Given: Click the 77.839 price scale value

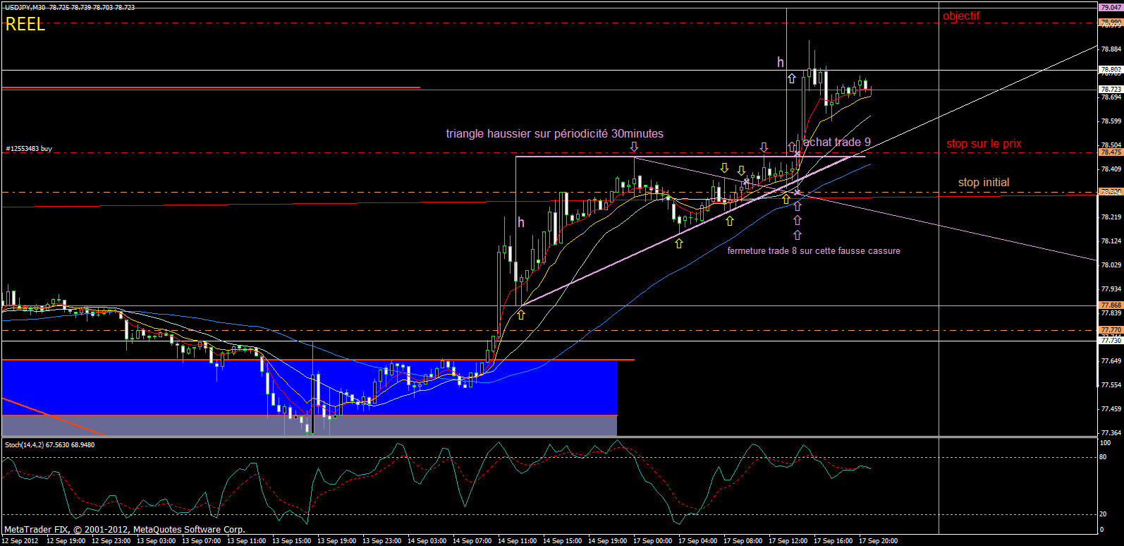Looking at the screenshot, I should tap(1111, 313).
